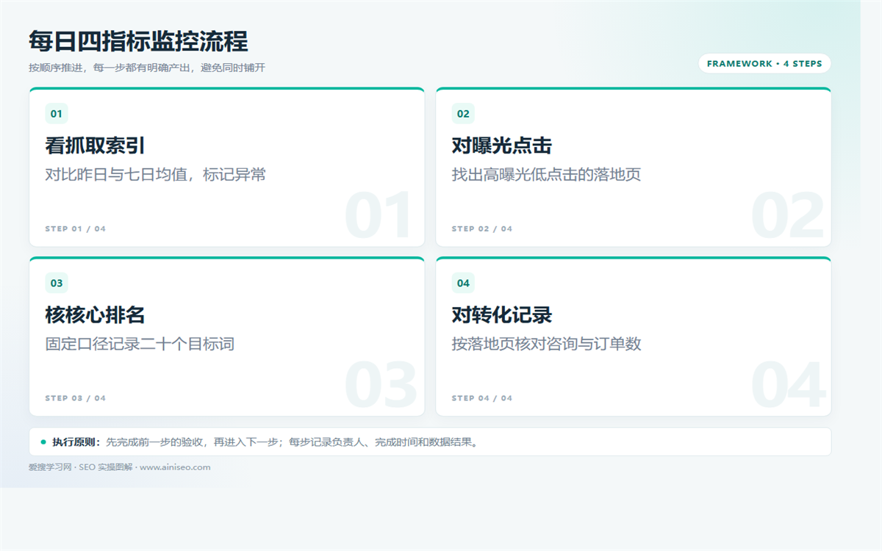Click the small green 04 badge
Screen dimensions: 882x551
[x=463, y=284]
